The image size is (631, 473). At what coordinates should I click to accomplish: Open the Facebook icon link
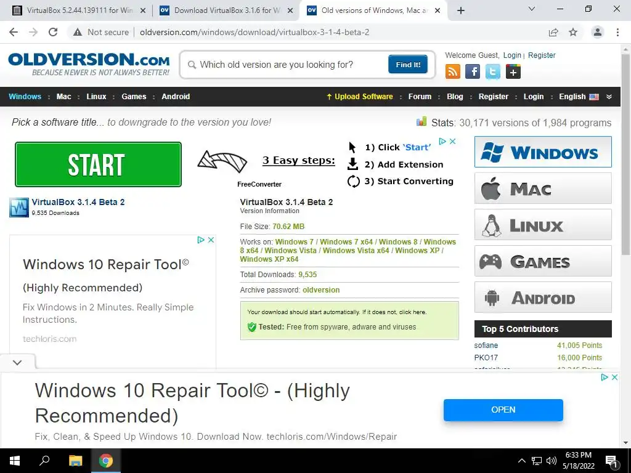click(x=473, y=71)
